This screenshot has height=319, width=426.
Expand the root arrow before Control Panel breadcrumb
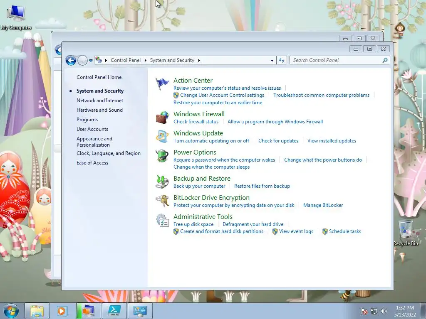(106, 60)
